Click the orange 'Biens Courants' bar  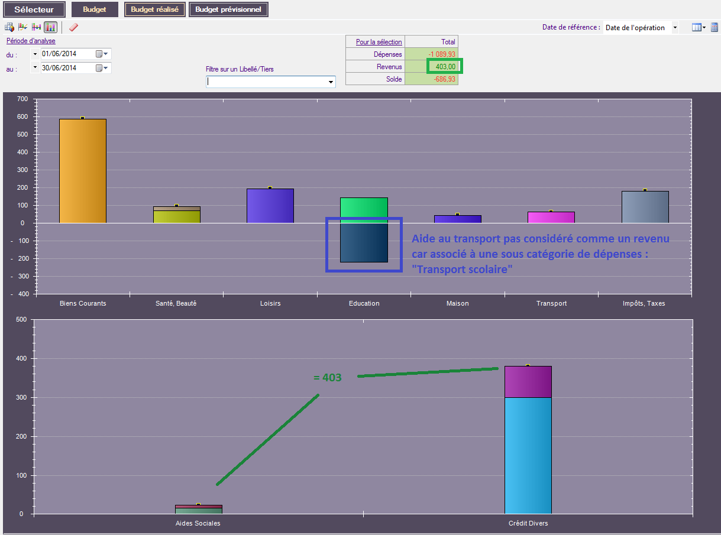83,171
